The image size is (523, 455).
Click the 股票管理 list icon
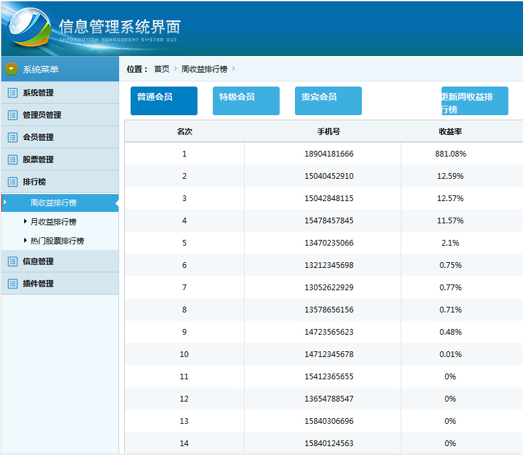click(13, 160)
